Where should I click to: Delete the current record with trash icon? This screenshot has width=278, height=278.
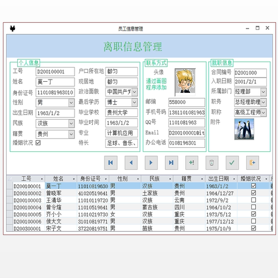click(x=212, y=162)
